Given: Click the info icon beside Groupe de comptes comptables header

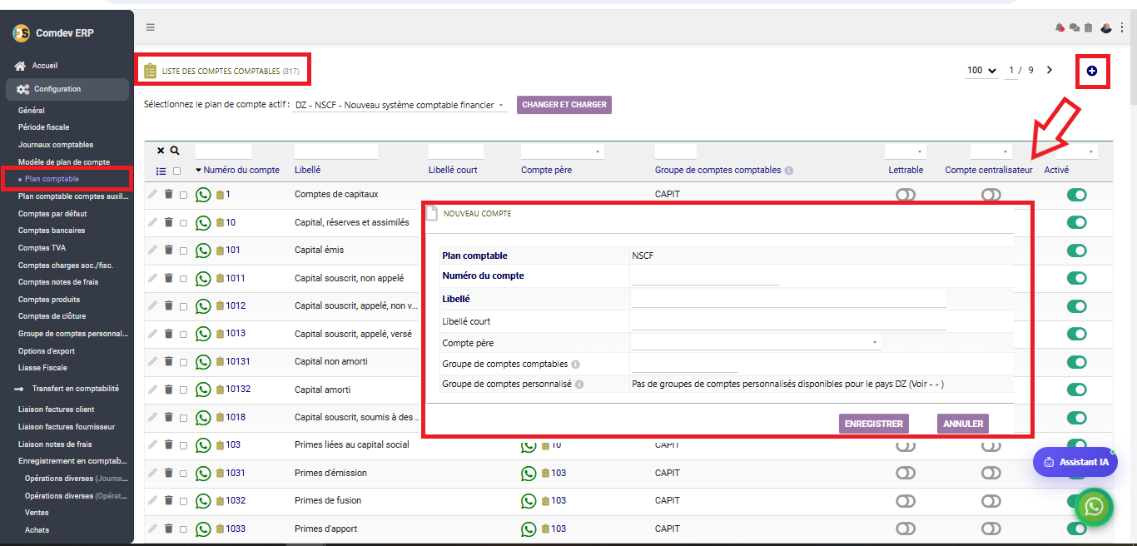Looking at the screenshot, I should [x=789, y=170].
